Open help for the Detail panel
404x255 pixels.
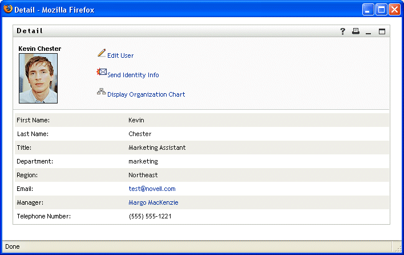[x=343, y=31]
